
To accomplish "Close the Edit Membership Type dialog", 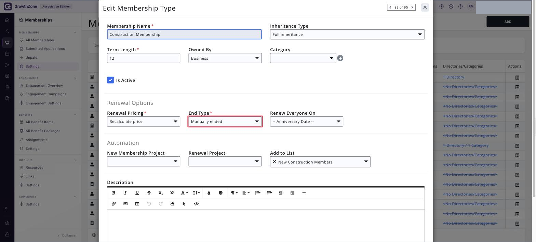I will [425, 7].
